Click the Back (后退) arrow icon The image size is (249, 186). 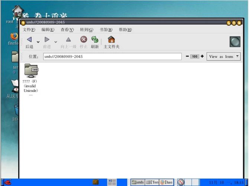point(29,40)
